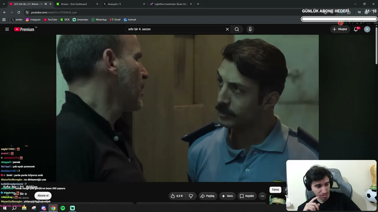The width and height of the screenshot is (378, 212).
Task: Open the hotmail bookmark
Action: (130, 20)
